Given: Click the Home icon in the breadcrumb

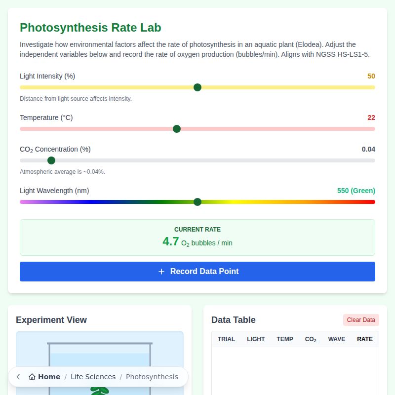Looking at the screenshot, I should click(x=31, y=376).
